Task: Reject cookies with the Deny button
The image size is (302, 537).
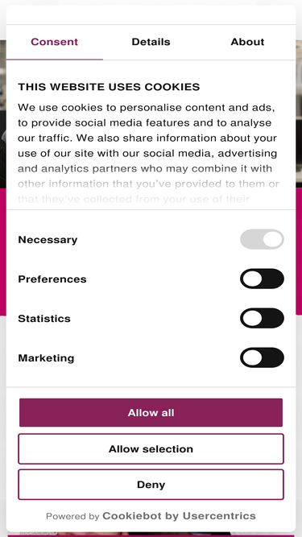Action: coord(151,485)
